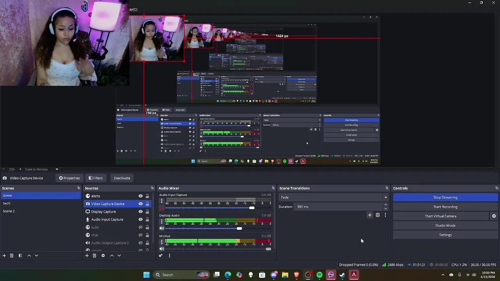Show Audio Output Capture 2 with its eye icon

tap(141, 243)
